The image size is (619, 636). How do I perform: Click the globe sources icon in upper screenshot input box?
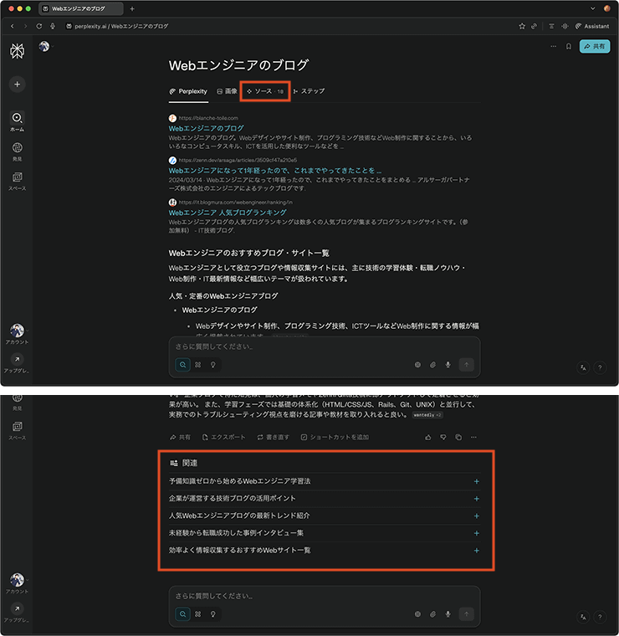pos(417,365)
